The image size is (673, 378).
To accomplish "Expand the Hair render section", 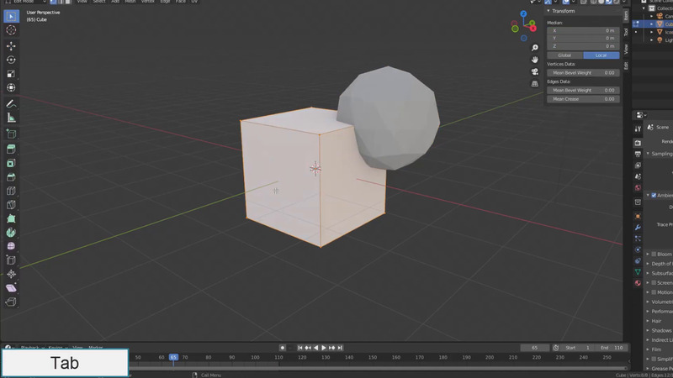I will pyautogui.click(x=657, y=321).
